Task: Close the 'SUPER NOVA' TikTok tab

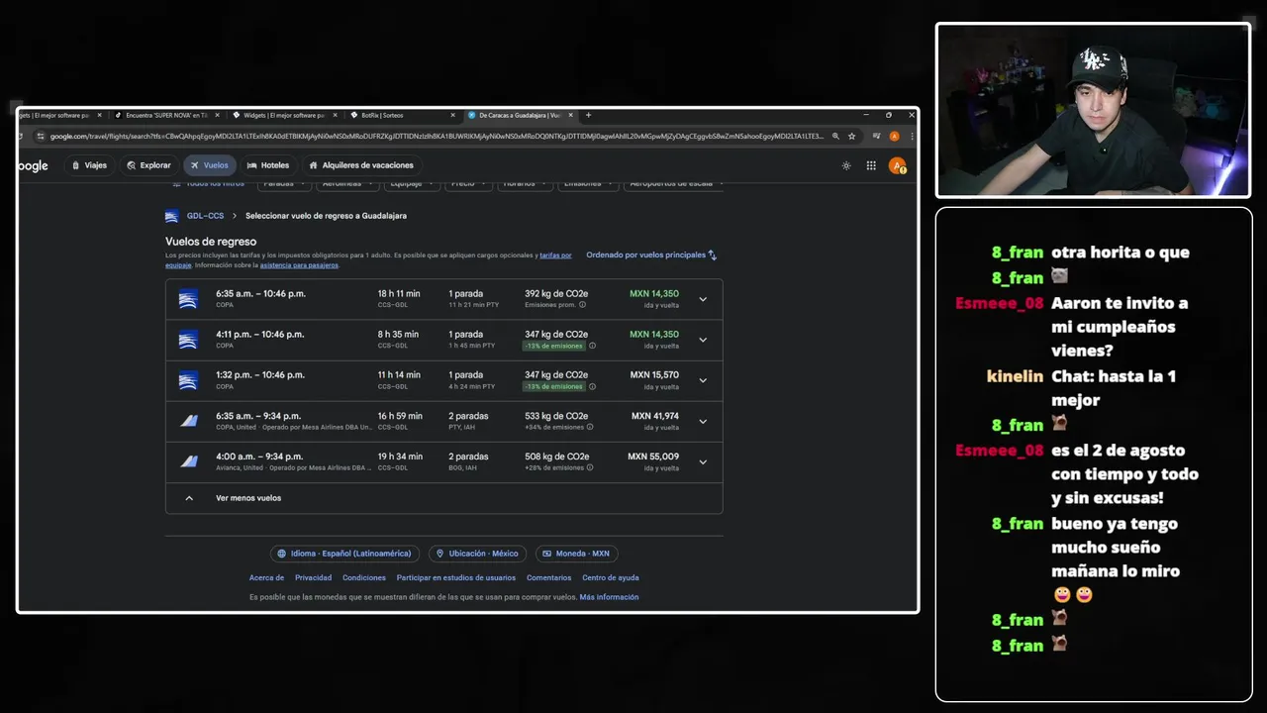Action: tap(217, 115)
